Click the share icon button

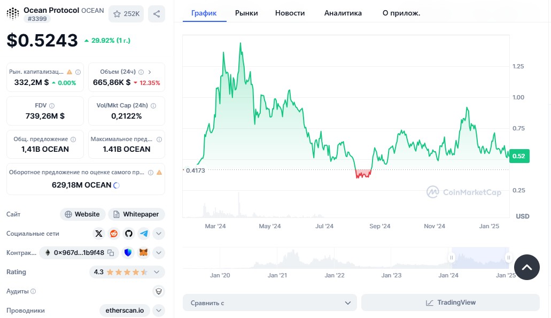[x=157, y=14]
